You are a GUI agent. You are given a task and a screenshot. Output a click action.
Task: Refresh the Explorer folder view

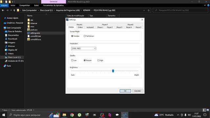pyautogui.click(x=149, y=10)
